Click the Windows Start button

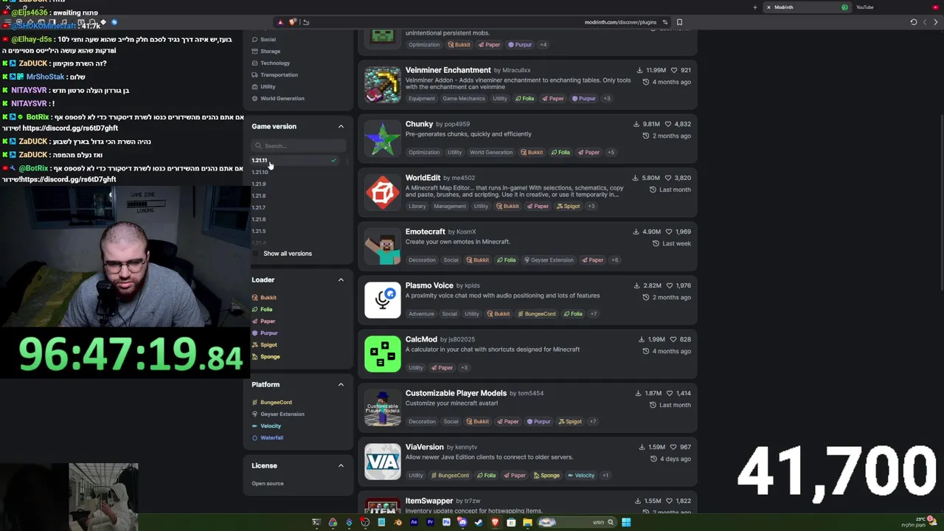click(x=626, y=522)
